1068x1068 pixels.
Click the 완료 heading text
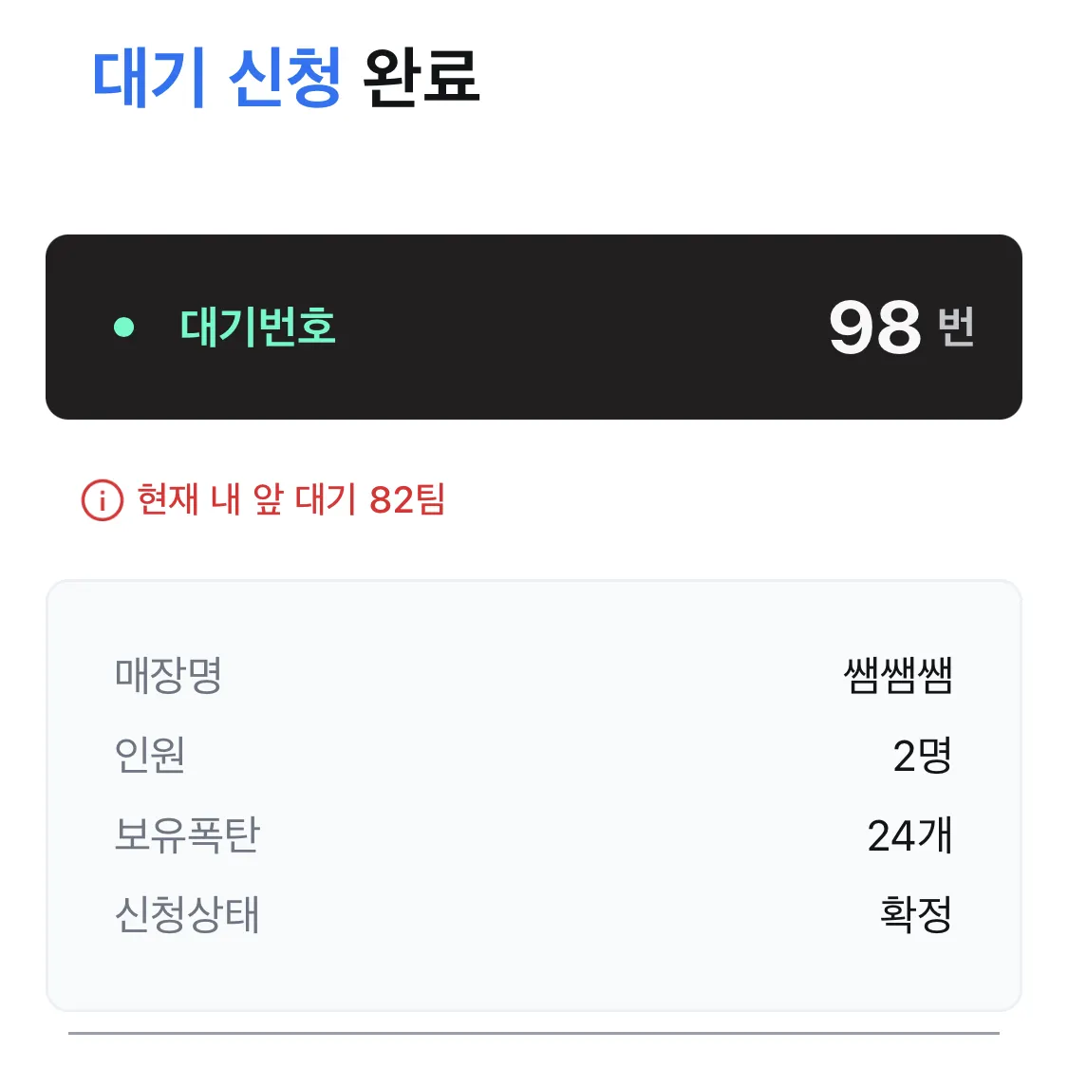[x=421, y=79]
